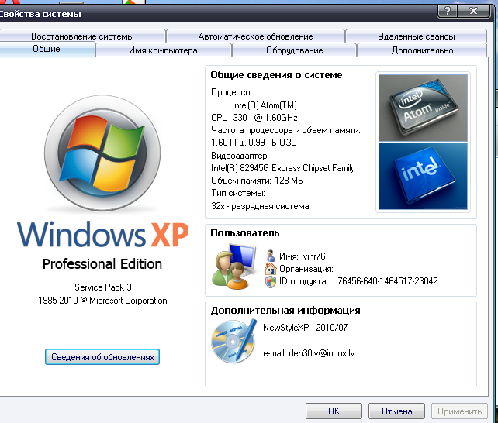Click the help question mark button
The image size is (498, 423).
(x=447, y=11)
